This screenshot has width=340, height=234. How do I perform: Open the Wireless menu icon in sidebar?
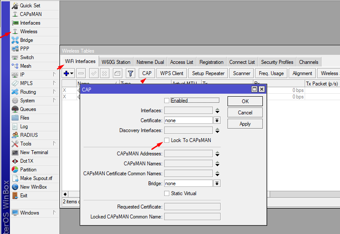(x=15, y=32)
